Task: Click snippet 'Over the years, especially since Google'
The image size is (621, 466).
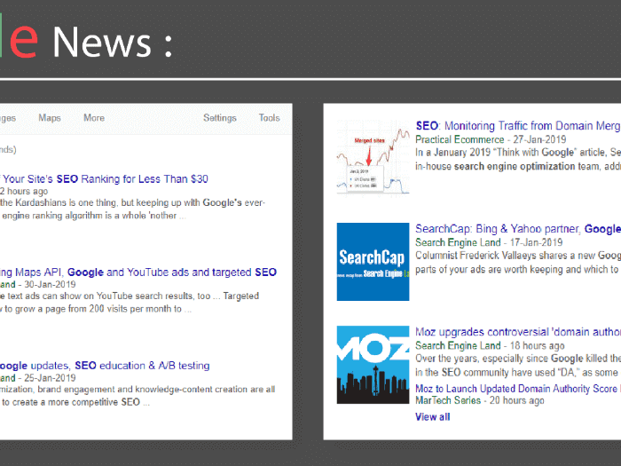Action: pos(518,366)
